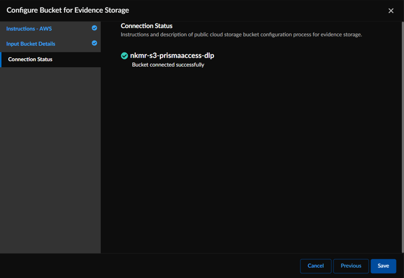404x278 pixels.
Task: Click the dialog title 'Configure Bucket for Evidence Storage'
Action: 67,10
